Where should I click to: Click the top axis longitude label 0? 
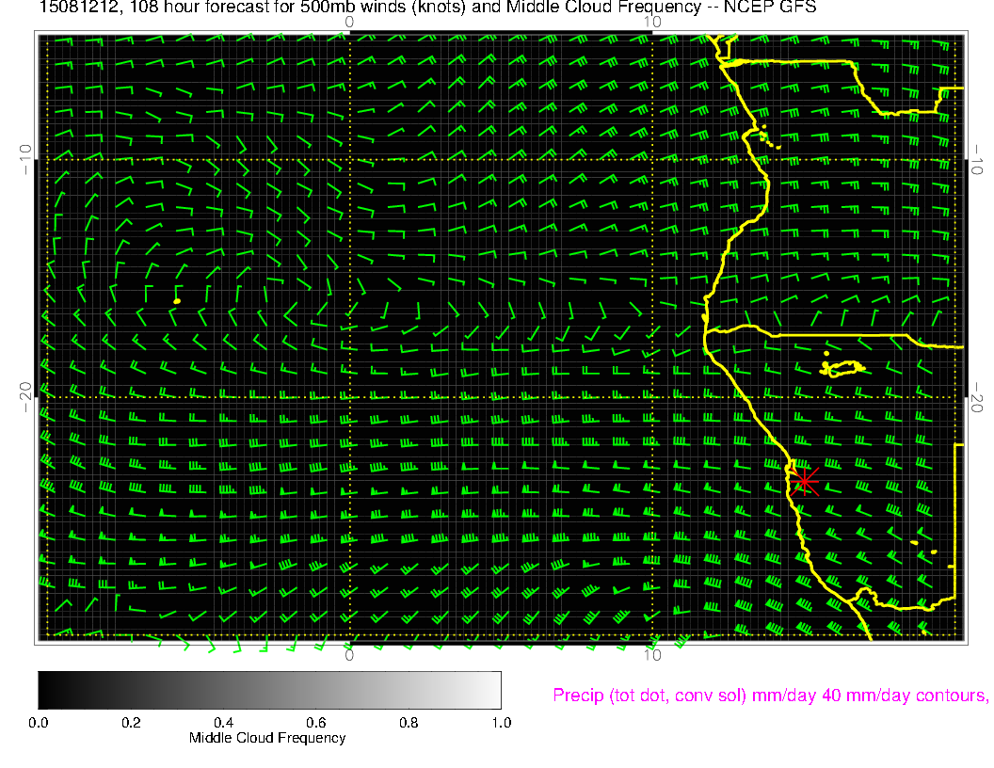[349, 23]
